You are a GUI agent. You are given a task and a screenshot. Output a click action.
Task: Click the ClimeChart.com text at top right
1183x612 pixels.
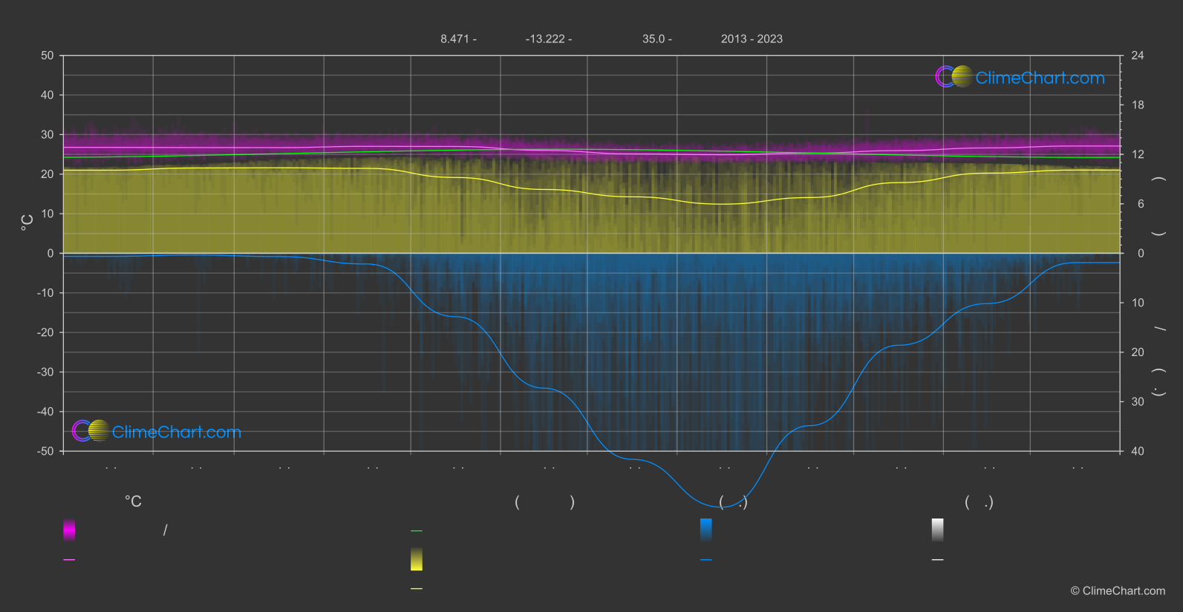[x=1040, y=78]
